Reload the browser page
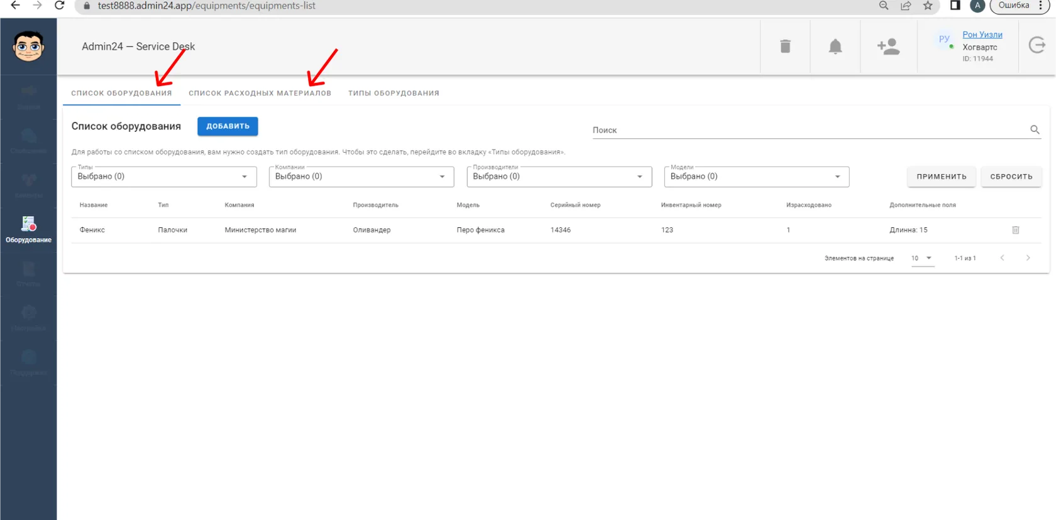Viewport: 1056px width, 520px height. pyautogui.click(x=60, y=6)
